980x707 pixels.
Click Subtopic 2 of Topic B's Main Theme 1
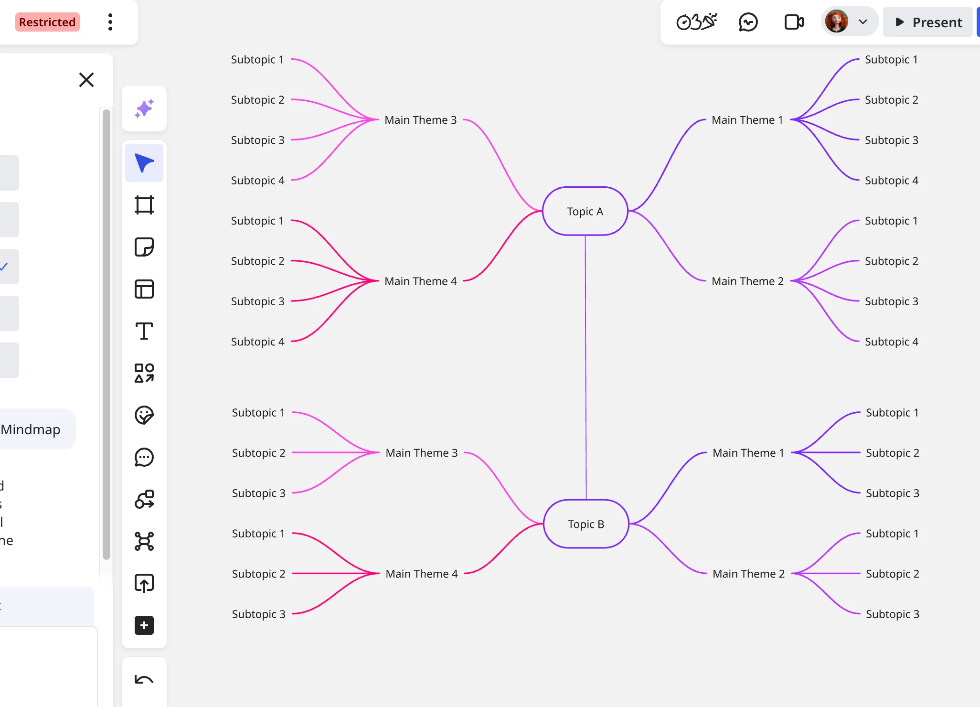click(893, 453)
